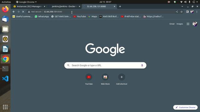Open the Maps bookmark

(x=92, y=16)
